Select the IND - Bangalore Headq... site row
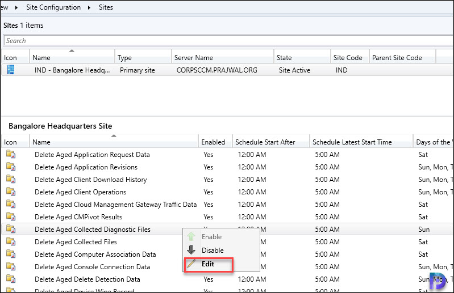This screenshot has height=293, width=454. coord(227,70)
